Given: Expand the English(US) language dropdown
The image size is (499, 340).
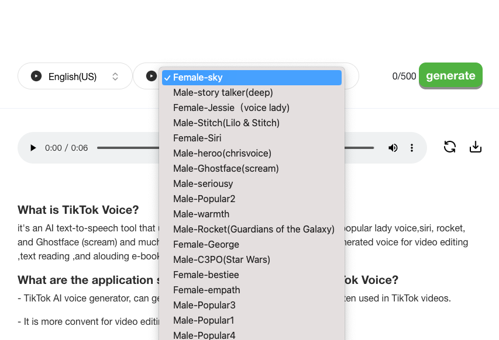Looking at the screenshot, I should click(115, 77).
